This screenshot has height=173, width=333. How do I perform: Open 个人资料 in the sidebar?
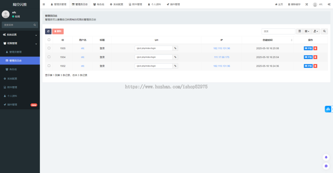(20, 96)
